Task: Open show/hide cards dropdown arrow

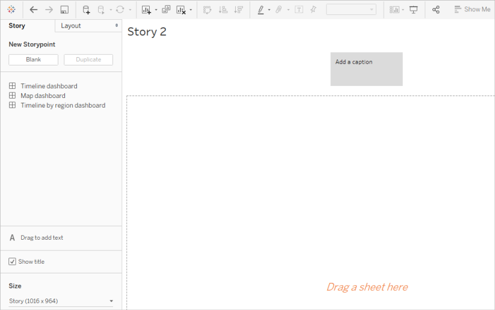Action: click(403, 10)
